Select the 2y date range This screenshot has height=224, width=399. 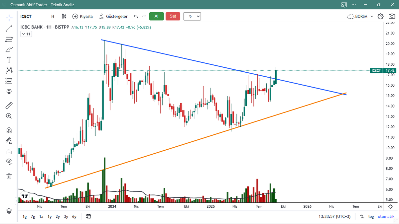pyautogui.click(x=58, y=216)
